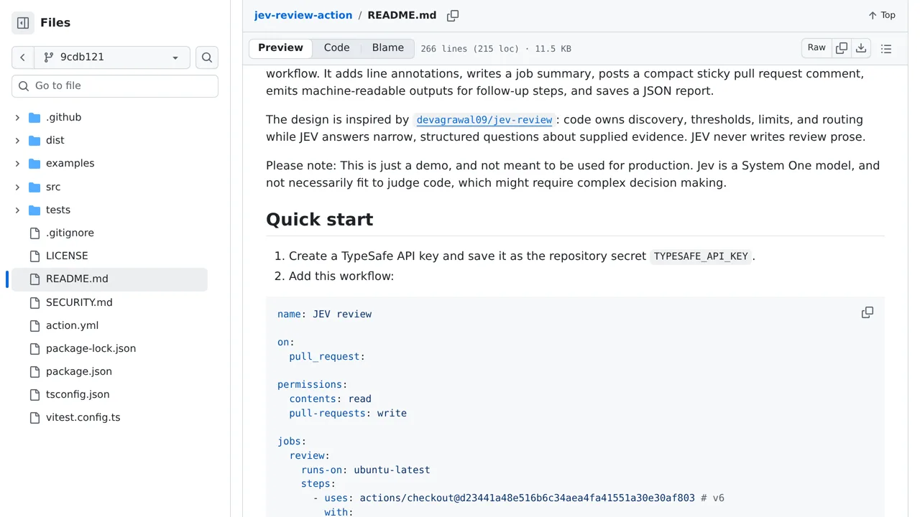The height and width of the screenshot is (517, 920).
Task: Download the raw README file
Action: coord(861,48)
